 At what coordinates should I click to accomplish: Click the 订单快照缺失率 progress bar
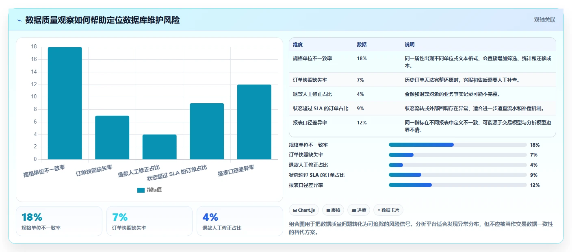pos(458,155)
